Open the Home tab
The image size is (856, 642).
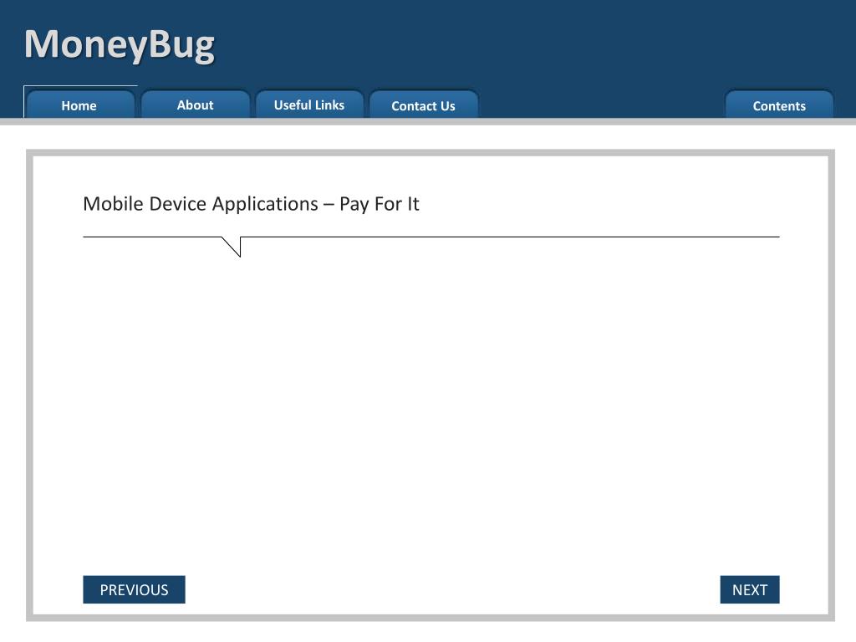[80, 104]
